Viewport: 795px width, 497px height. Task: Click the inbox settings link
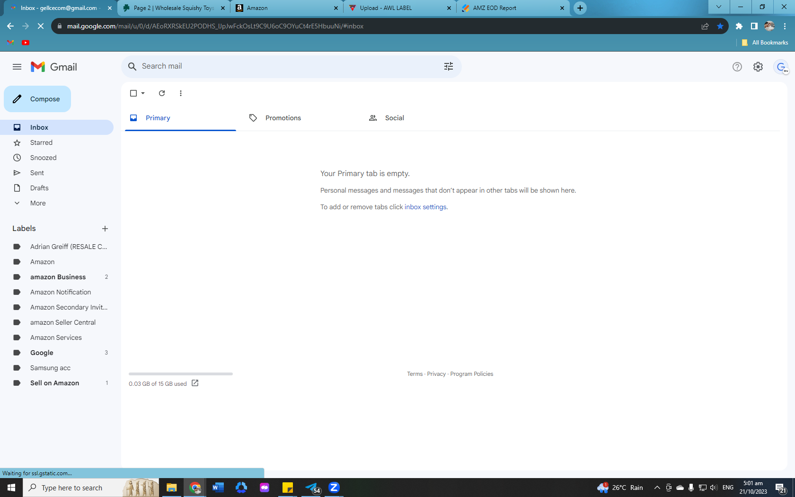pyautogui.click(x=425, y=207)
